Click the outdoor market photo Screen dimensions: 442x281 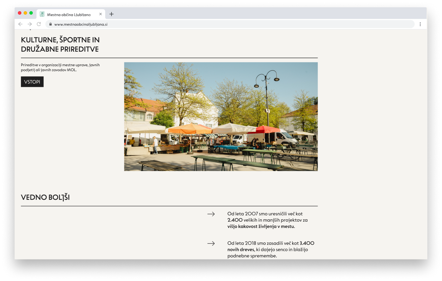pos(221,117)
